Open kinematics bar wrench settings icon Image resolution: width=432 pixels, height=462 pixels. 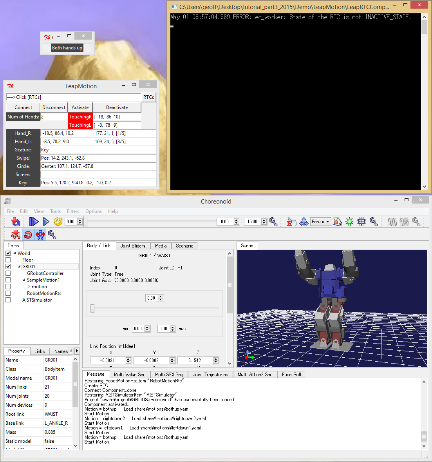[x=52, y=235]
